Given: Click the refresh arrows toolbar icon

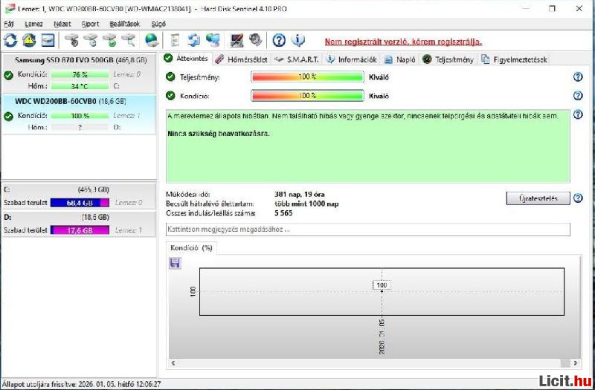Looking at the screenshot, I should [x=11, y=40].
